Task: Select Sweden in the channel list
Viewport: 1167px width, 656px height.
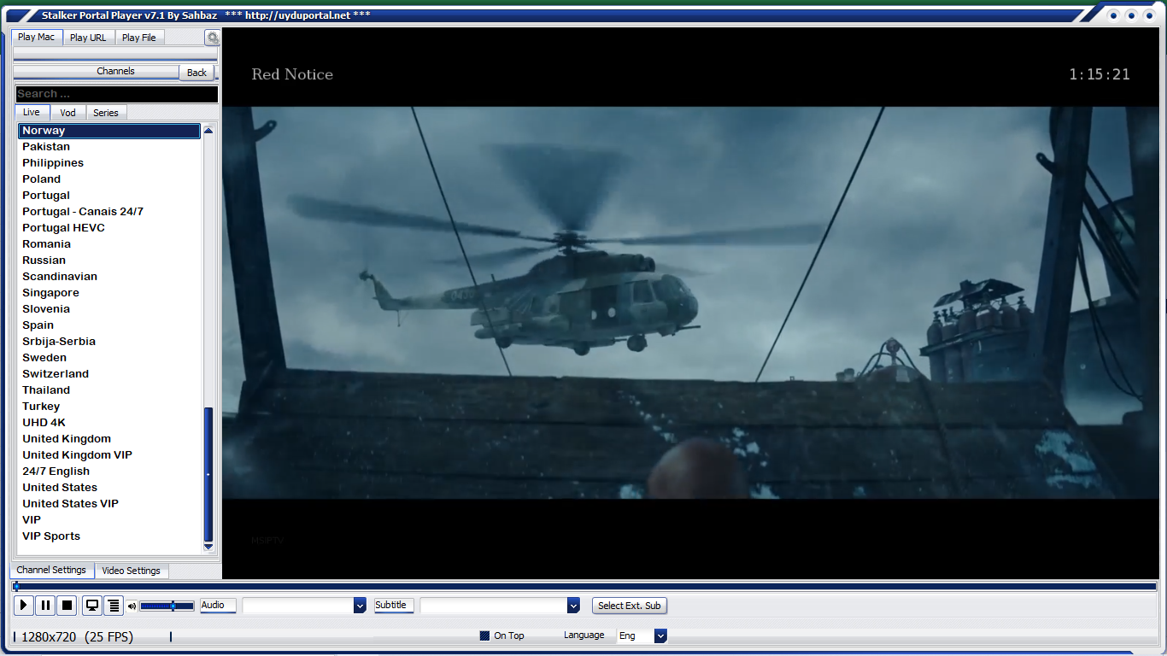Action: [x=109, y=358]
